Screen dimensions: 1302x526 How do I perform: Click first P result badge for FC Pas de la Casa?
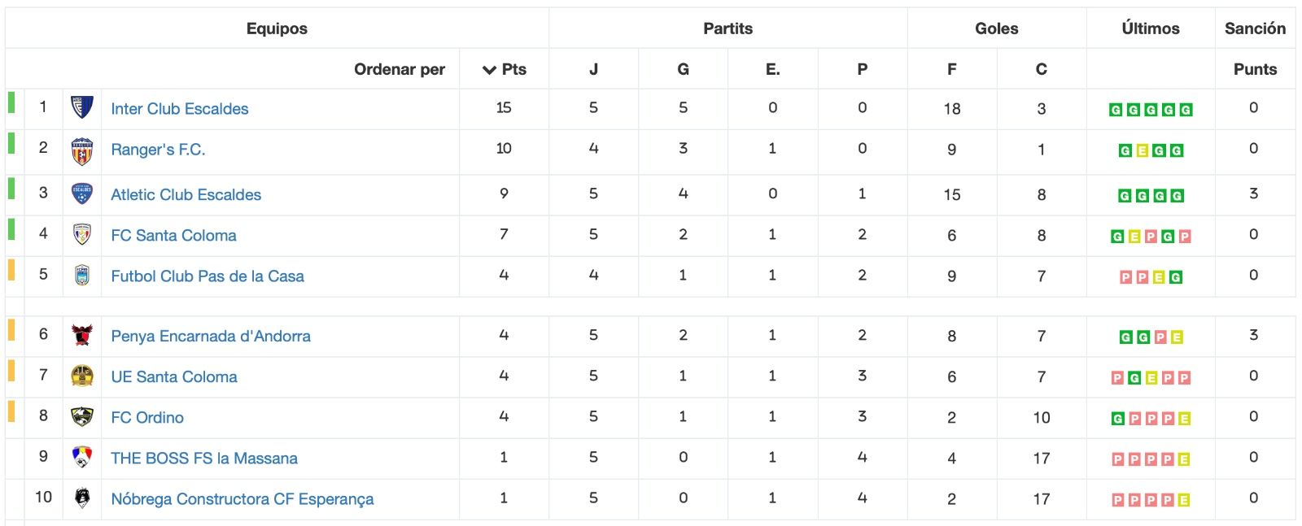point(1125,277)
